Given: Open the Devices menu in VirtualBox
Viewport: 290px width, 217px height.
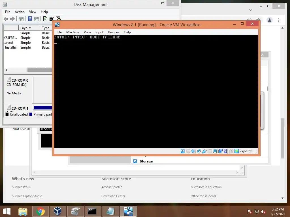Looking at the screenshot, I should [x=114, y=32].
